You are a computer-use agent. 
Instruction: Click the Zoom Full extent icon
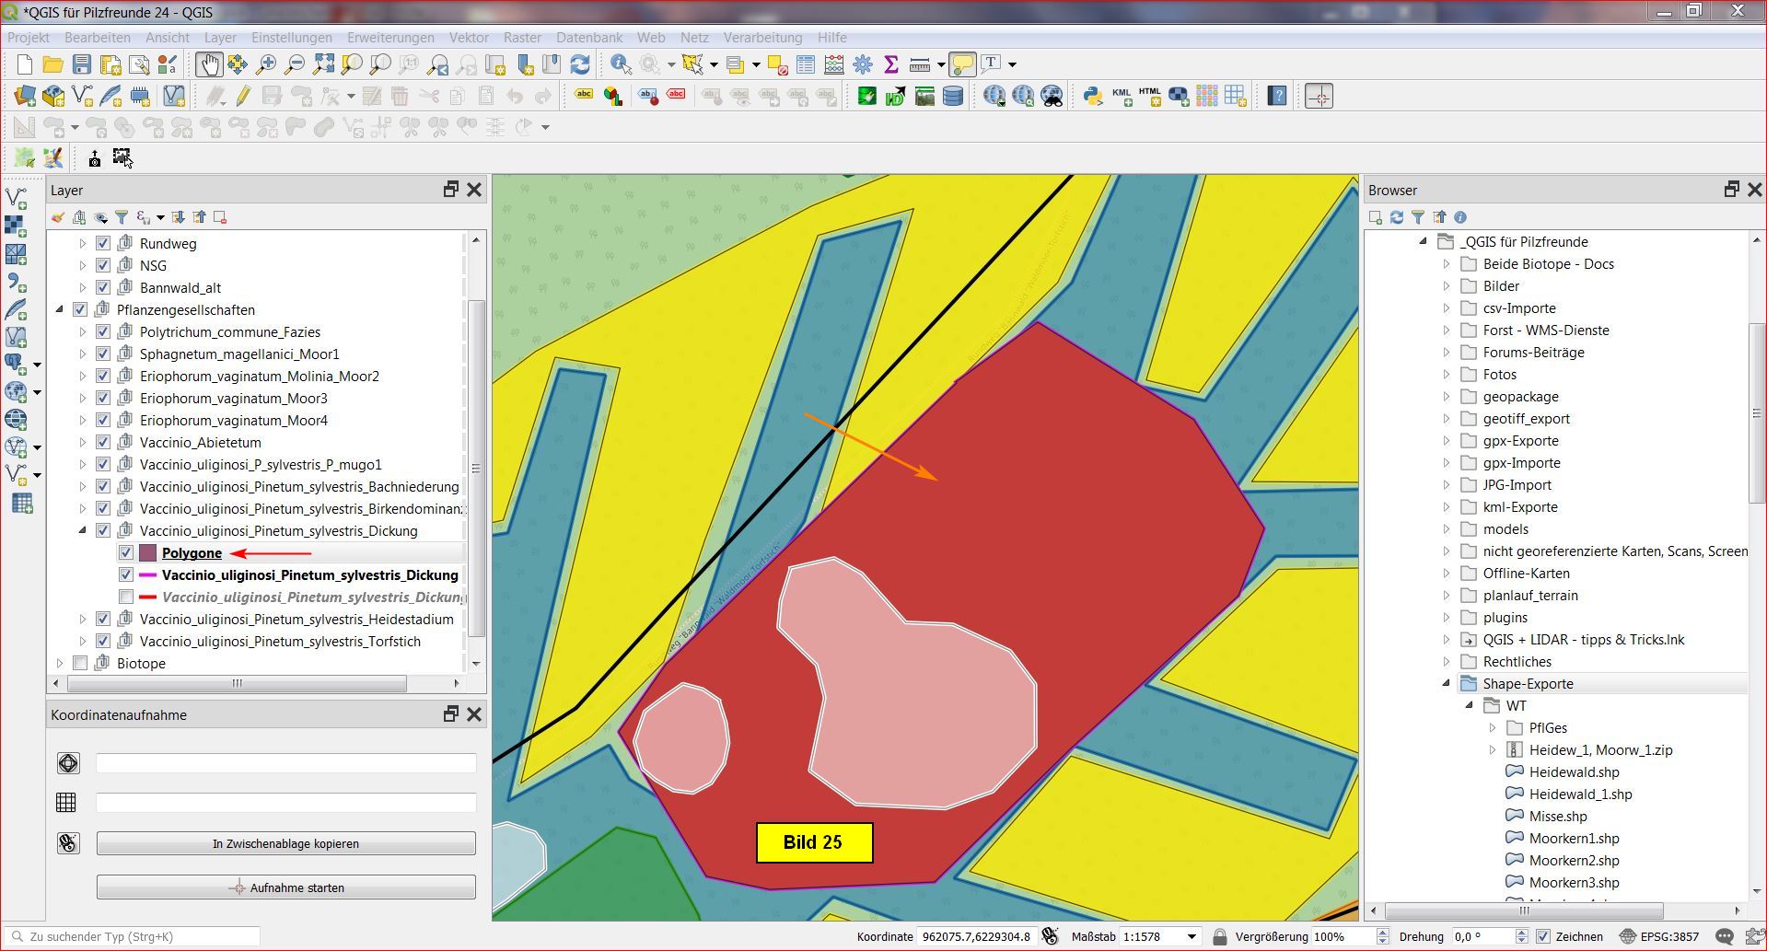323,64
